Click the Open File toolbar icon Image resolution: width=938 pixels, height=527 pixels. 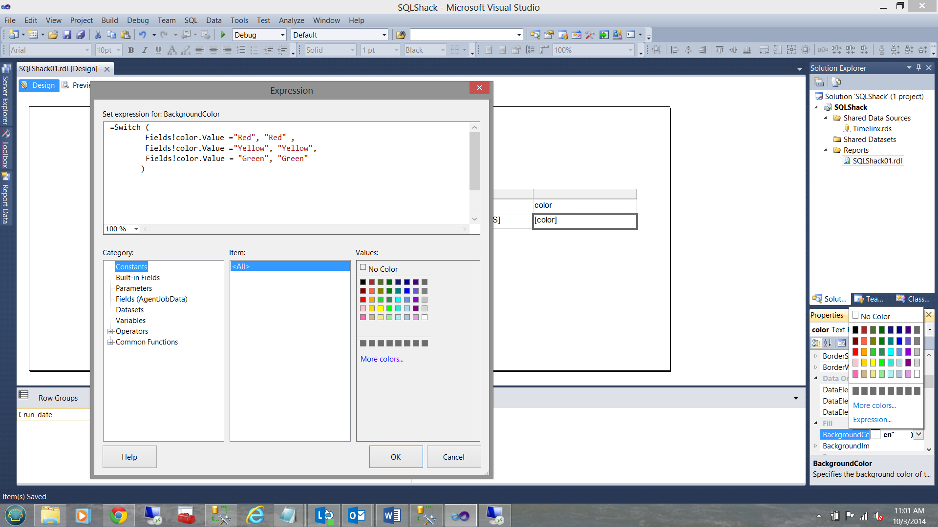(x=53, y=35)
